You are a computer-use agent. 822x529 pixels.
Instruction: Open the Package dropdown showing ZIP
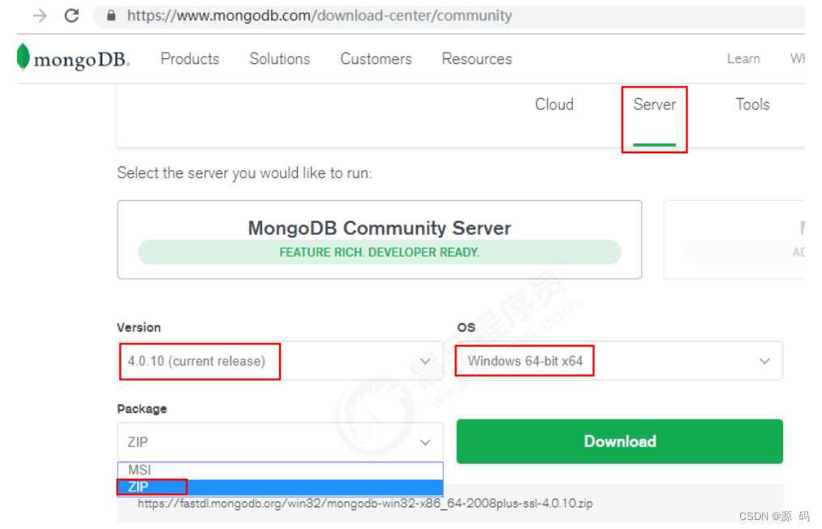pos(281,442)
